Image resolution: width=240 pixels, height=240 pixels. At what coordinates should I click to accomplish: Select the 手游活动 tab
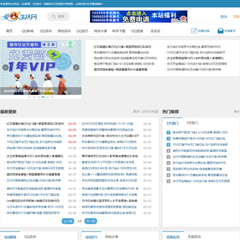(195, 237)
